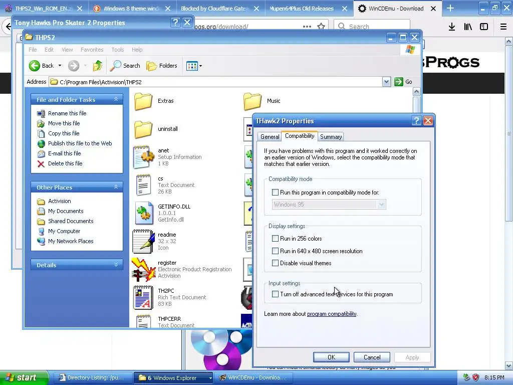Click the Move this file link
Screen dimensions: 513x385
(x=64, y=123)
